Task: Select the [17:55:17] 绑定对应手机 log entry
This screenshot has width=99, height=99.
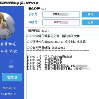Action: (x=59, y=69)
